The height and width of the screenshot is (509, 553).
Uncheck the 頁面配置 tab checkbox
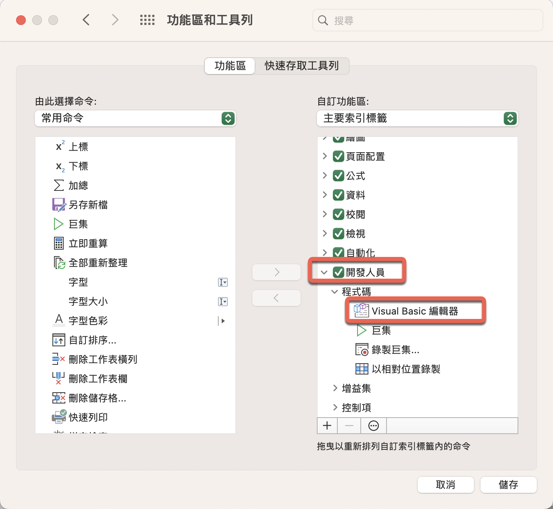pos(339,156)
